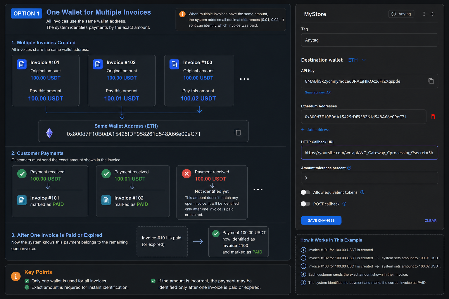Focus the Amount tolerance percent field
This screenshot has height=299, width=449.
point(369,178)
